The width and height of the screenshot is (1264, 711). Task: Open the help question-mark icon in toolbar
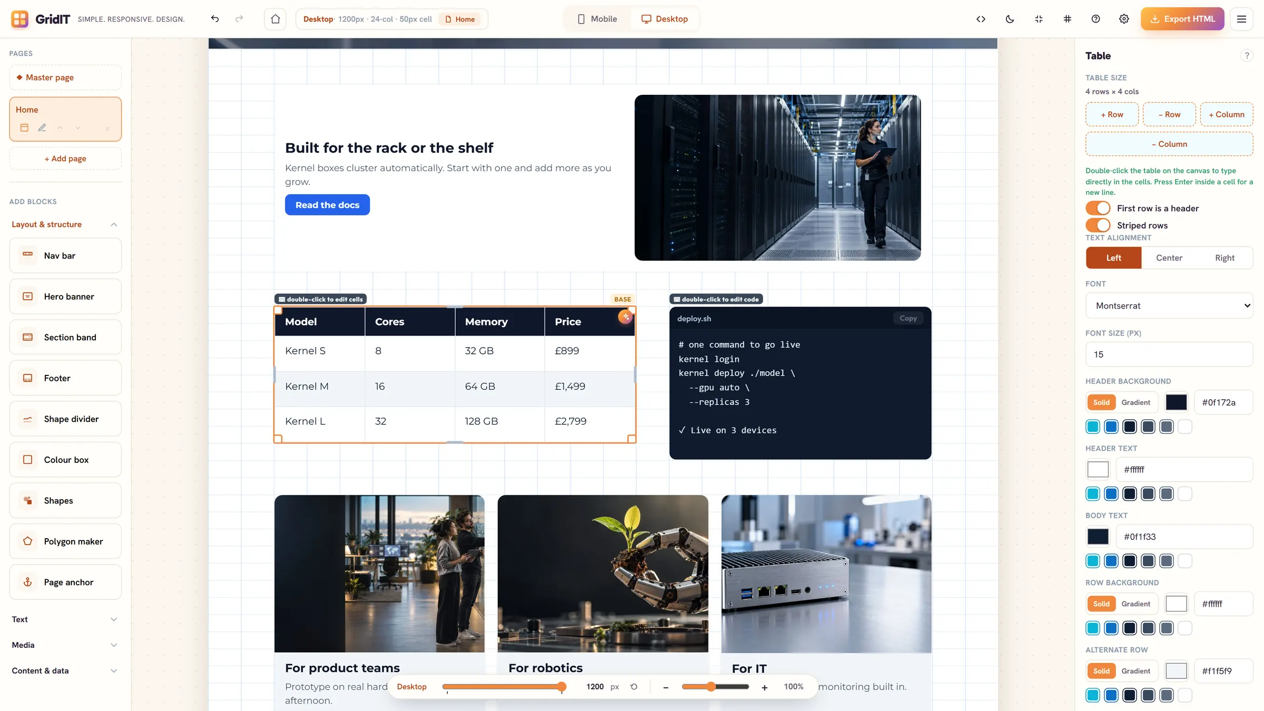1095,19
